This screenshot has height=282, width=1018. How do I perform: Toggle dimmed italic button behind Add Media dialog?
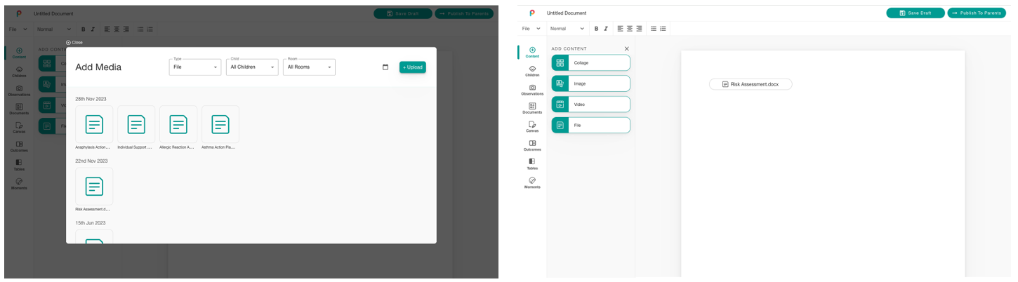click(92, 29)
